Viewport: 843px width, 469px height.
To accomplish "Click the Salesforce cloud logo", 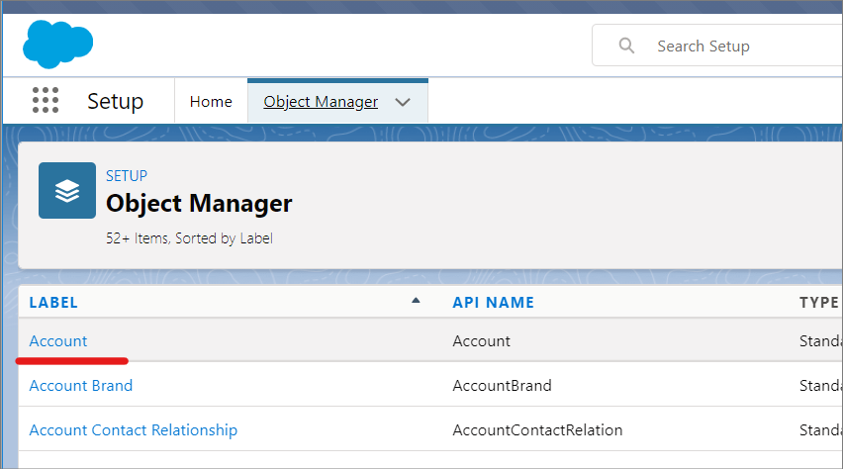I will coord(58,45).
